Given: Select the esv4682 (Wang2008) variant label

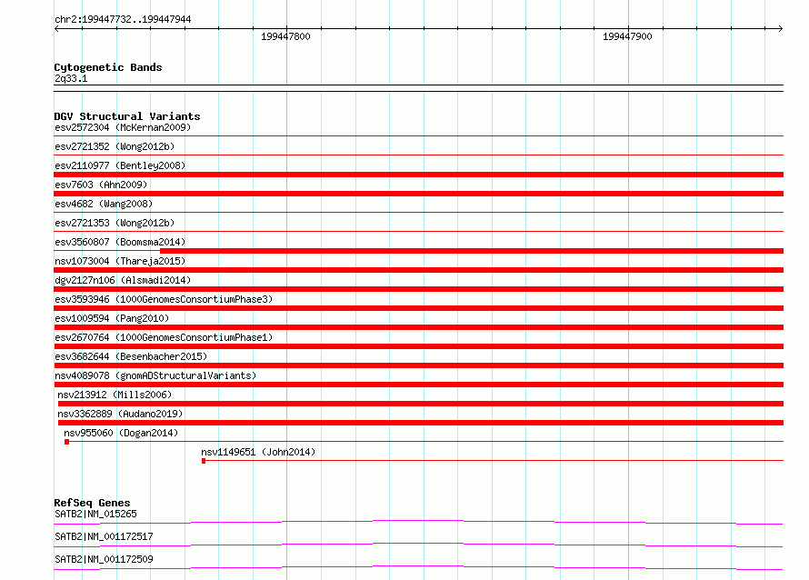Looking at the screenshot, I should [104, 204].
